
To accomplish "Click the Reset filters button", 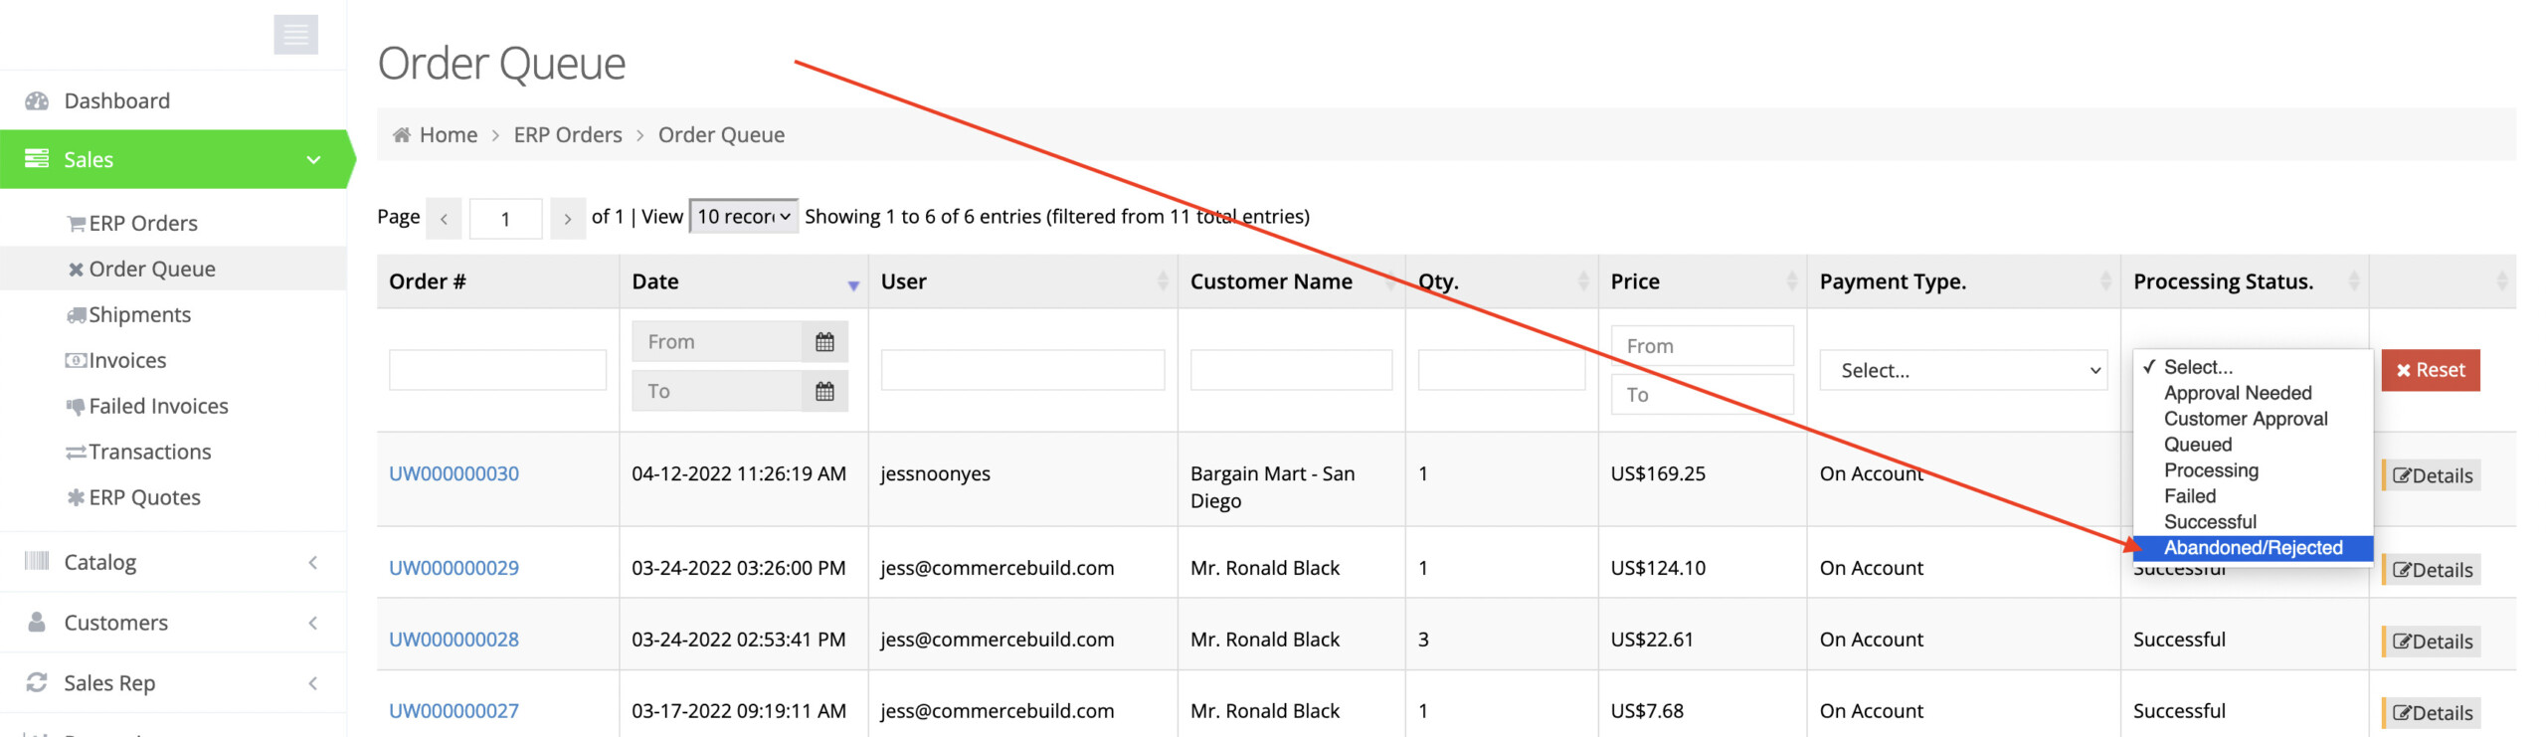I will 2429,371.
